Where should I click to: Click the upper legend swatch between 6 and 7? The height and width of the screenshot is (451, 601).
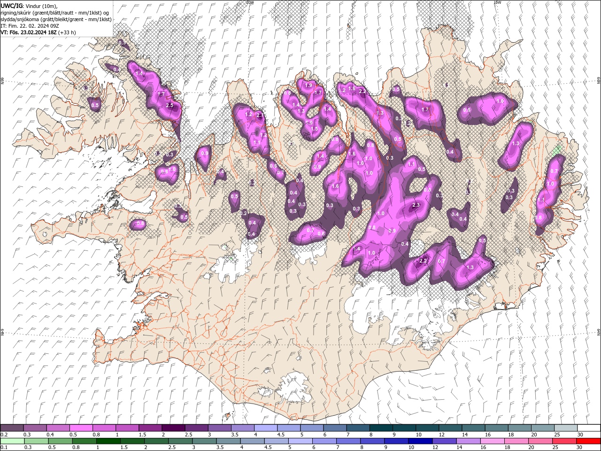pos(335,428)
